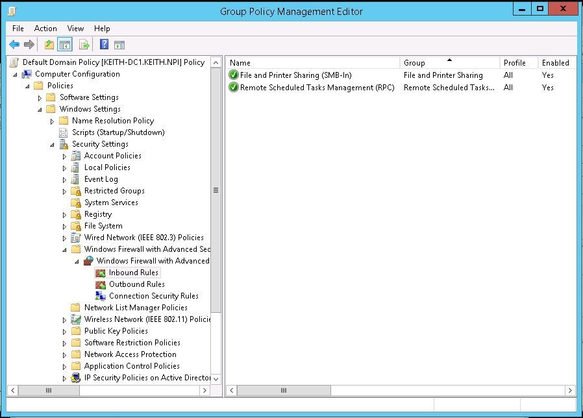Select System Services in the tree
Viewport: 583px width, 418px height.
coord(111,203)
